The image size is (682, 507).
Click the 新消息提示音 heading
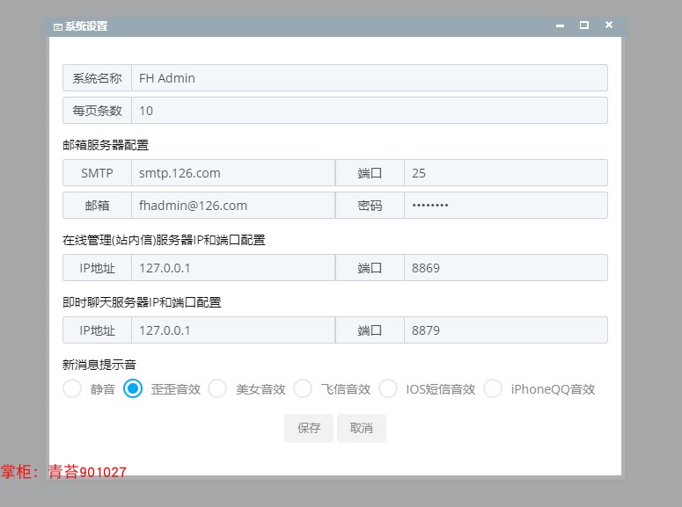tap(99, 365)
